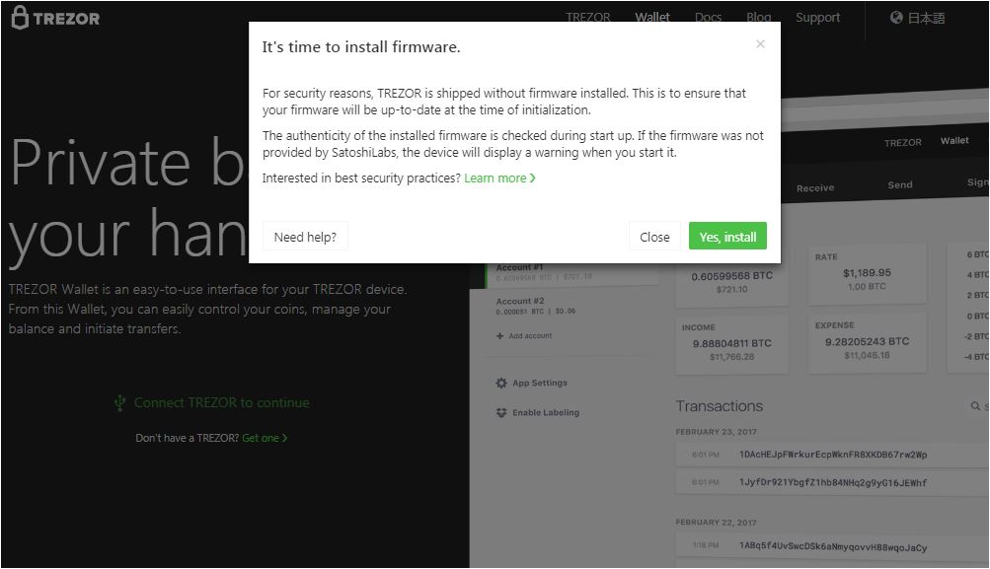Close the firmware dialog with the X

coord(760,43)
